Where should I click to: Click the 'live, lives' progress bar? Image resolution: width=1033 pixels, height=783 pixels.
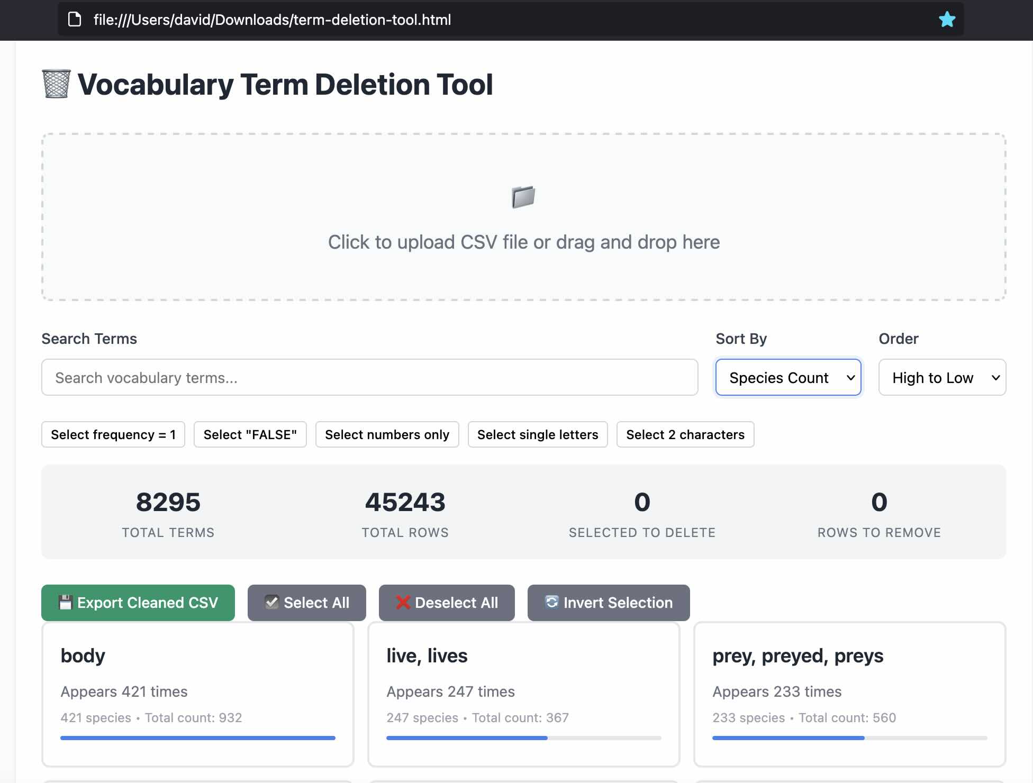[x=523, y=738]
